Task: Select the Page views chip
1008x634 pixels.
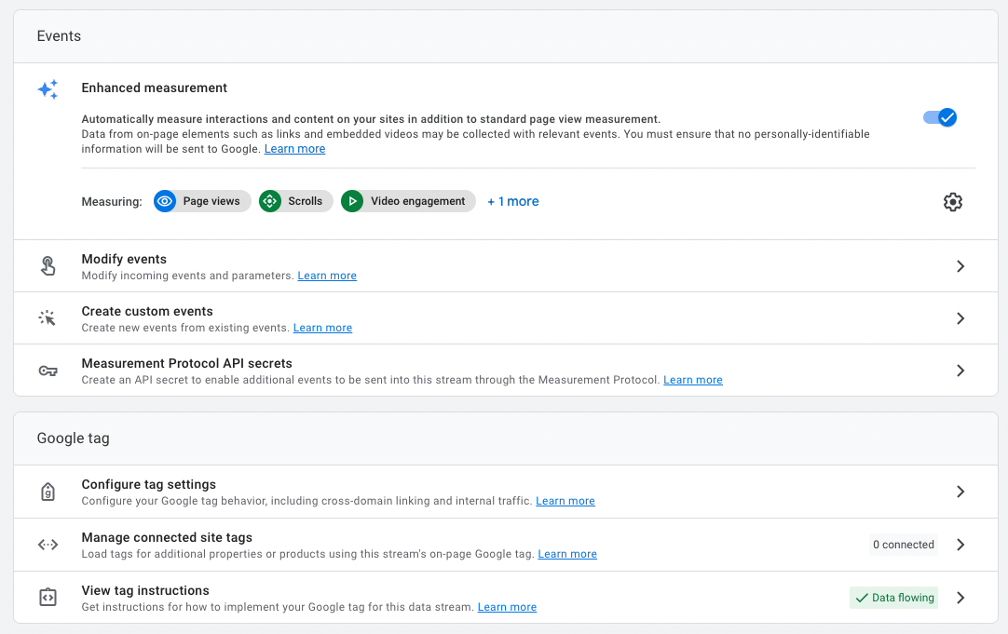Action: pos(202,201)
